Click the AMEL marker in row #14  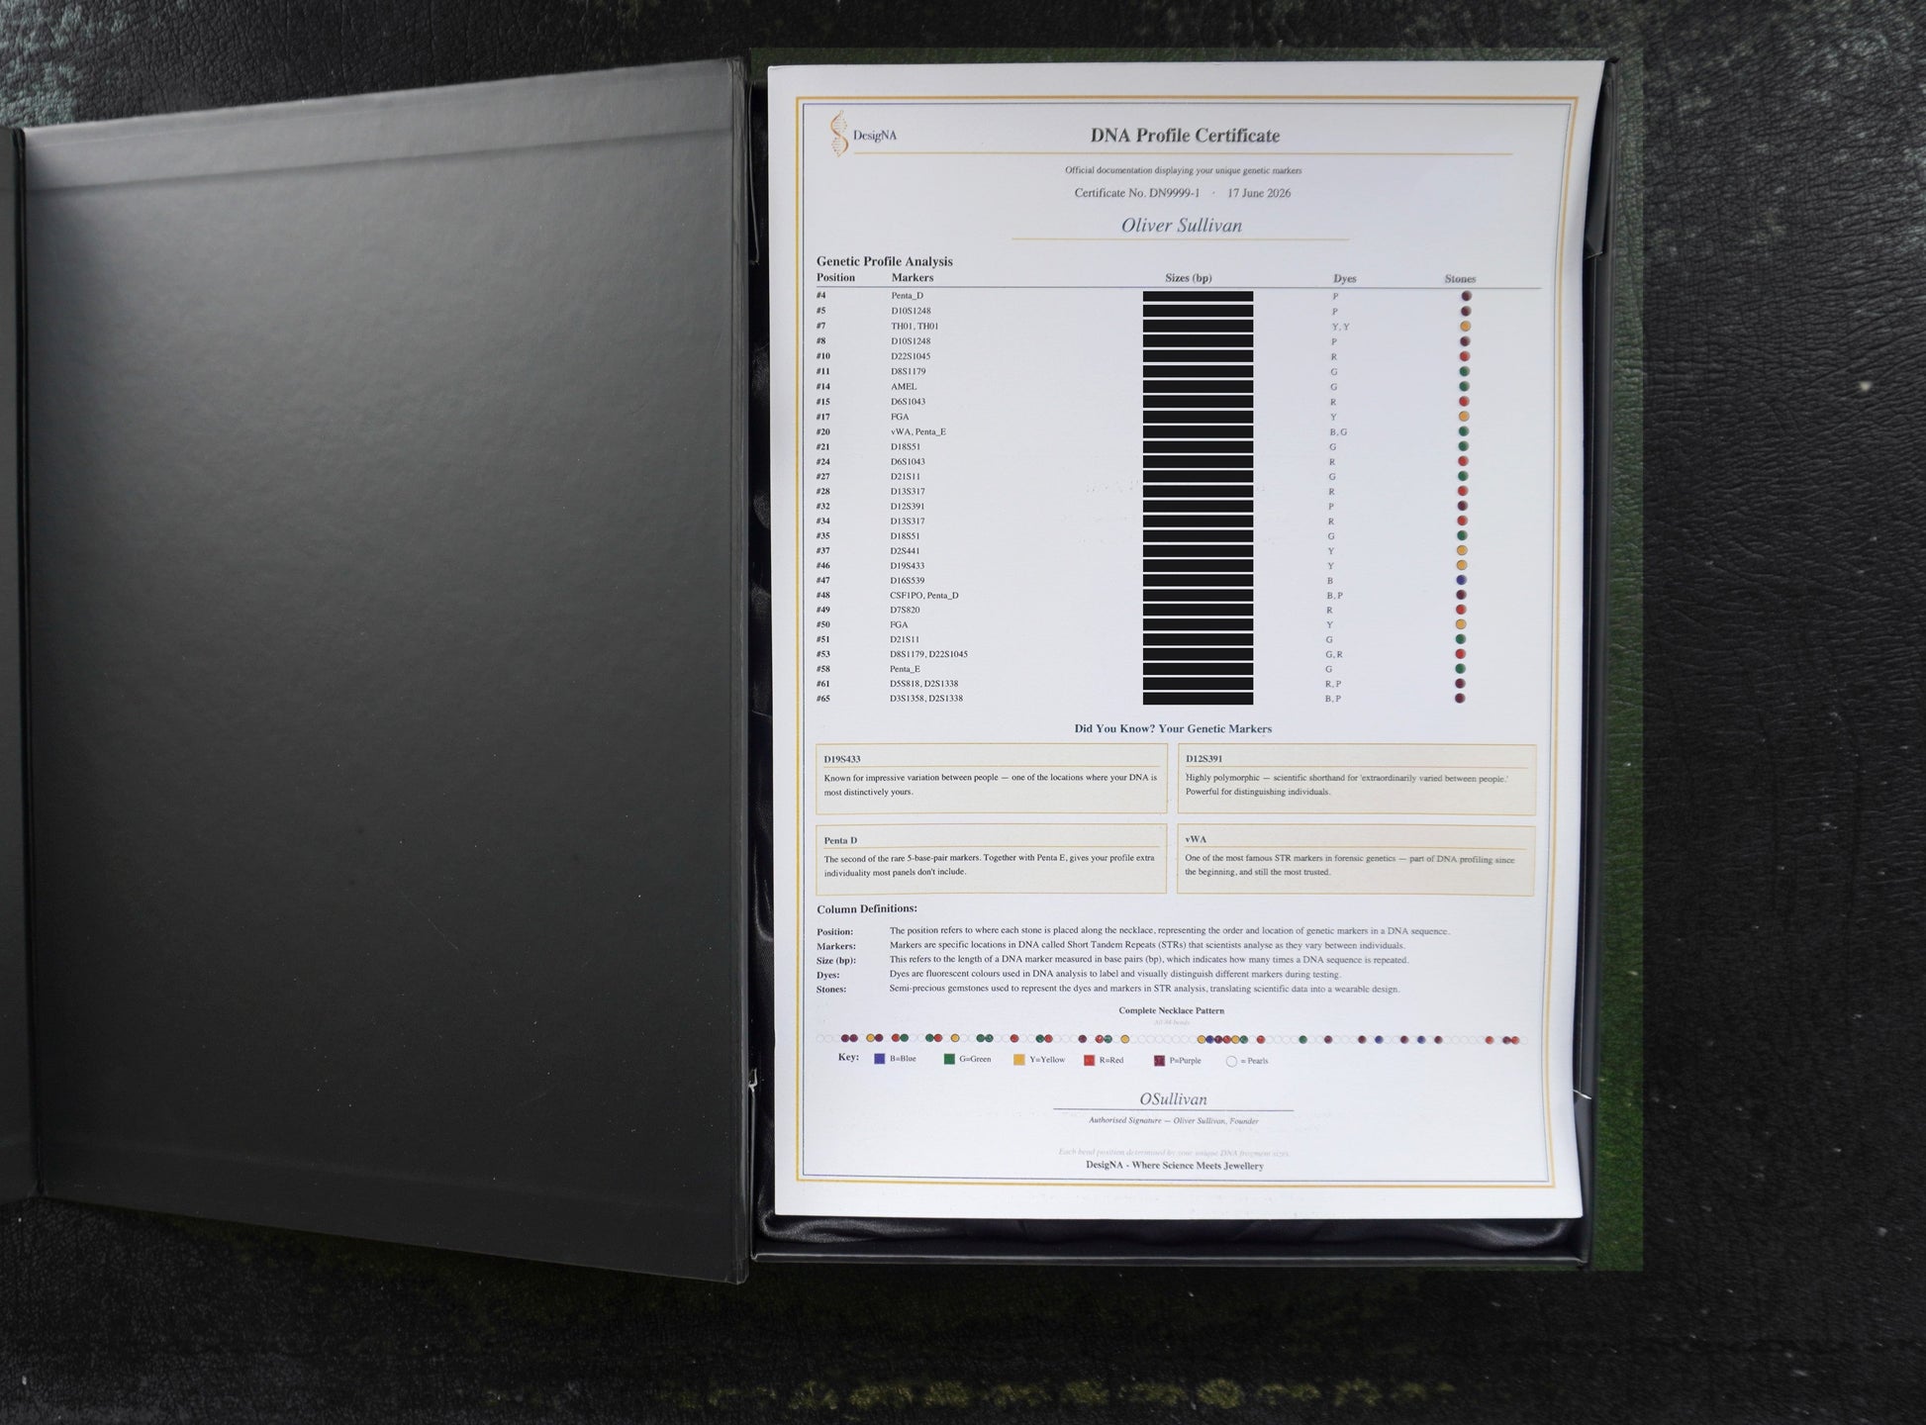point(903,386)
